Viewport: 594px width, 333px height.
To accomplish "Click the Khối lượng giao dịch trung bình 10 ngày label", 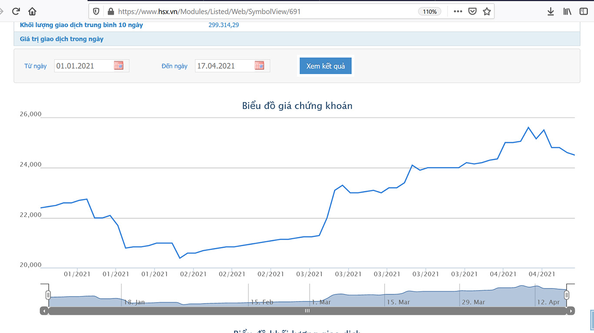I will (81, 25).
